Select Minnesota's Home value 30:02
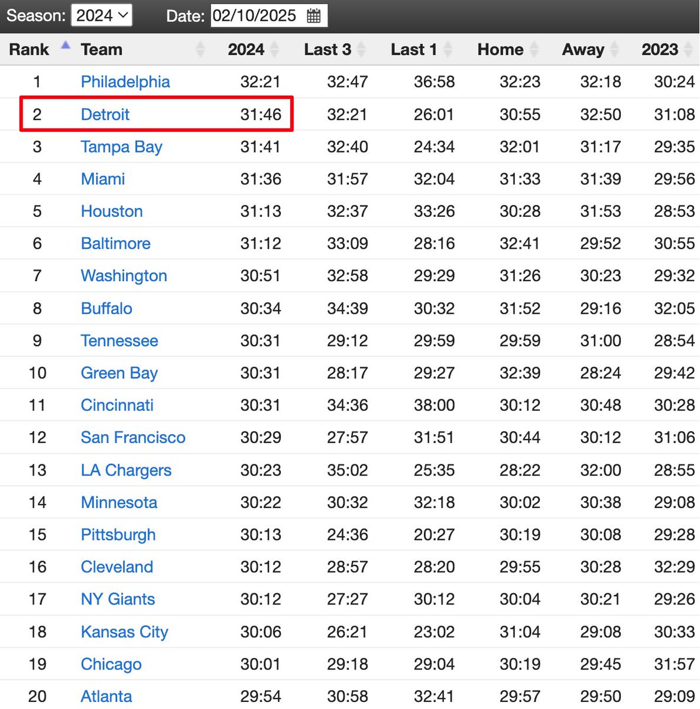Image resolution: width=700 pixels, height=709 pixels. [x=520, y=502]
